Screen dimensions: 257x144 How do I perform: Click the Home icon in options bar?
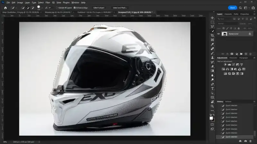coord(5,8)
